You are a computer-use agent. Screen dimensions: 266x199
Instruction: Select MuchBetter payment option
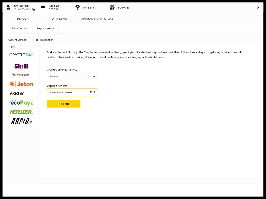(21, 74)
